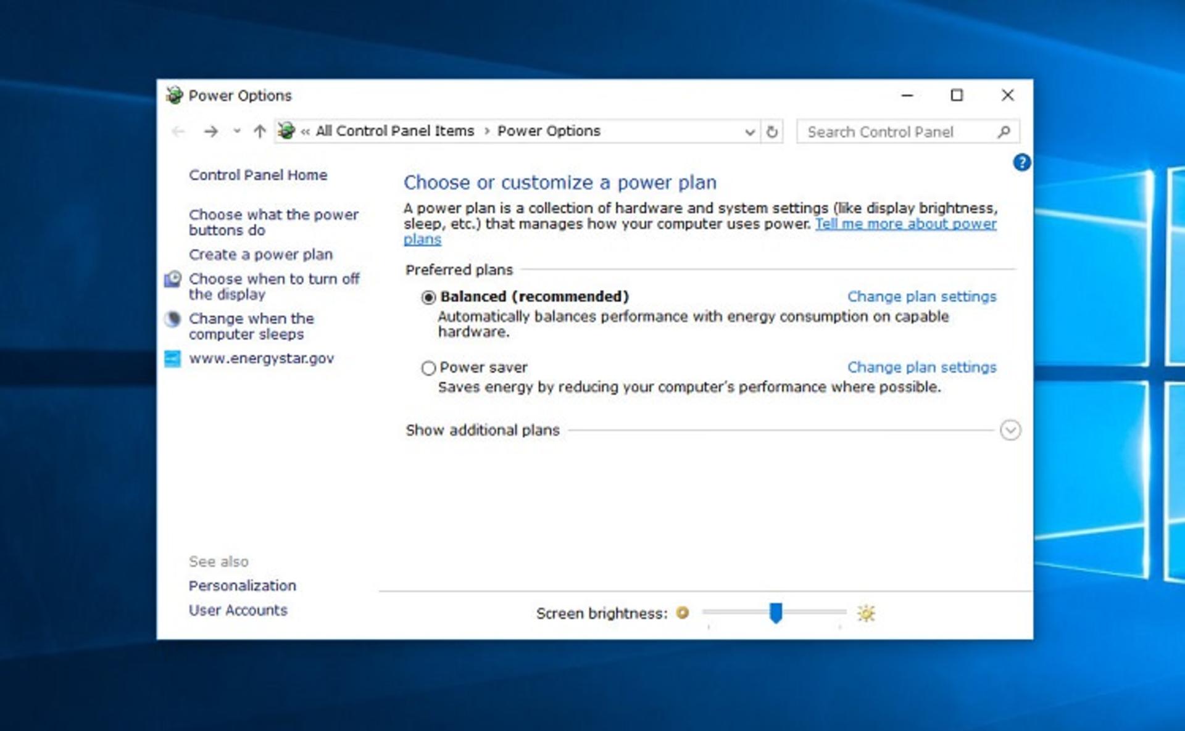Click the energystar.gov website icon

click(x=173, y=358)
